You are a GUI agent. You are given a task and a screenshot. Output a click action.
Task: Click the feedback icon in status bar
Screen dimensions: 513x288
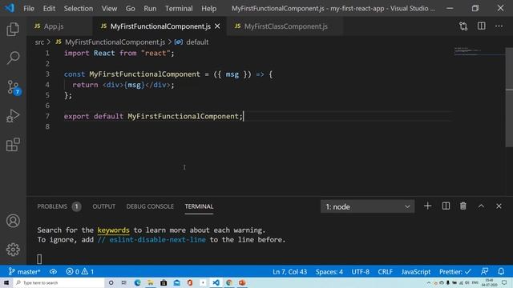click(484, 271)
